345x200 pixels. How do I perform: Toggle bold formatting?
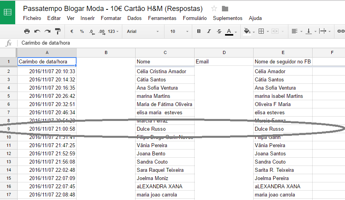click(199, 31)
